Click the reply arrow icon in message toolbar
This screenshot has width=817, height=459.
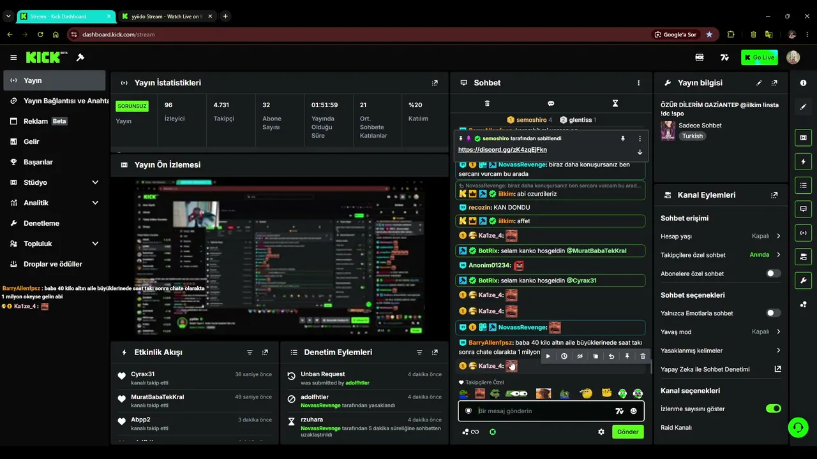tap(611, 356)
